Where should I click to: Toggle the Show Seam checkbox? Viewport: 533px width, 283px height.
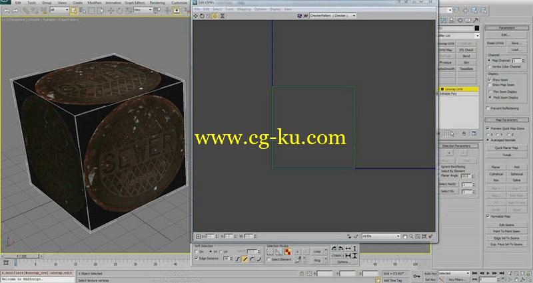(489, 79)
